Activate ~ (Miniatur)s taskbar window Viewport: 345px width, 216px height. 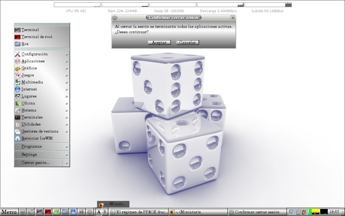[x=198, y=212]
